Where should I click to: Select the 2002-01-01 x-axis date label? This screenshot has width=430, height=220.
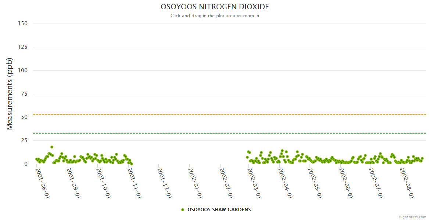click(195, 183)
